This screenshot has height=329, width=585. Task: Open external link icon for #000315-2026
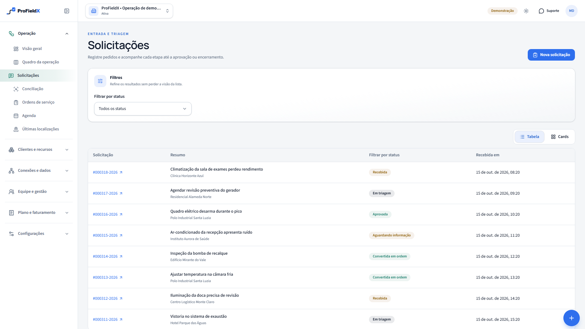click(x=121, y=235)
